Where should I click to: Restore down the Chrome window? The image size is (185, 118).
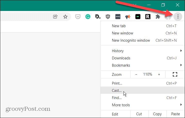[163, 5]
